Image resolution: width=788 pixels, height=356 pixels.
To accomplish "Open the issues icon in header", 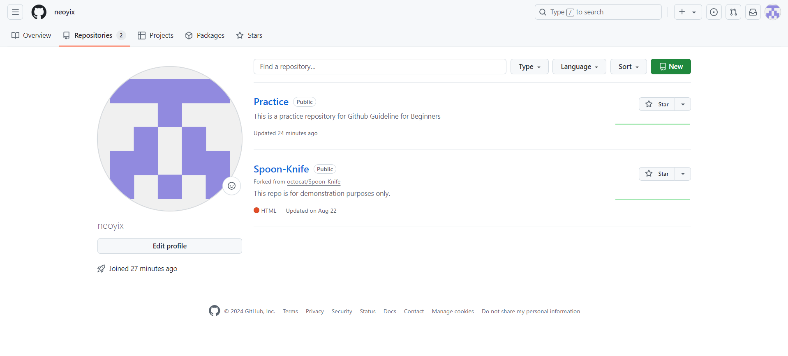I will tap(714, 12).
